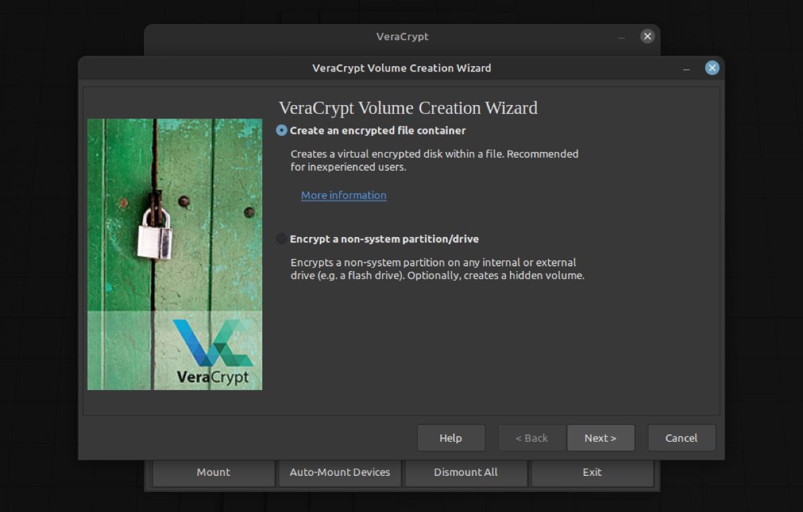Screen dimensions: 803x512
Task: Select the 'Create an encrypted file container' radio button
Action: click(x=282, y=131)
